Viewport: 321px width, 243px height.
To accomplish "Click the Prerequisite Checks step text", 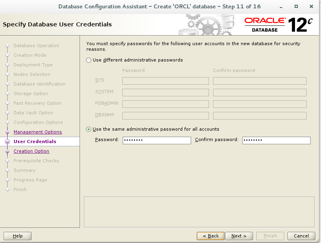I will coord(36,161).
